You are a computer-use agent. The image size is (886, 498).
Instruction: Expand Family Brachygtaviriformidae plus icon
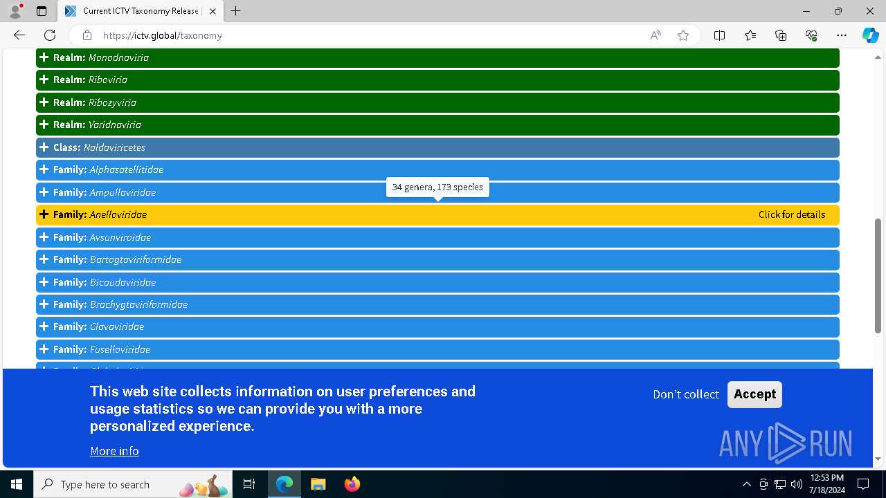(44, 304)
